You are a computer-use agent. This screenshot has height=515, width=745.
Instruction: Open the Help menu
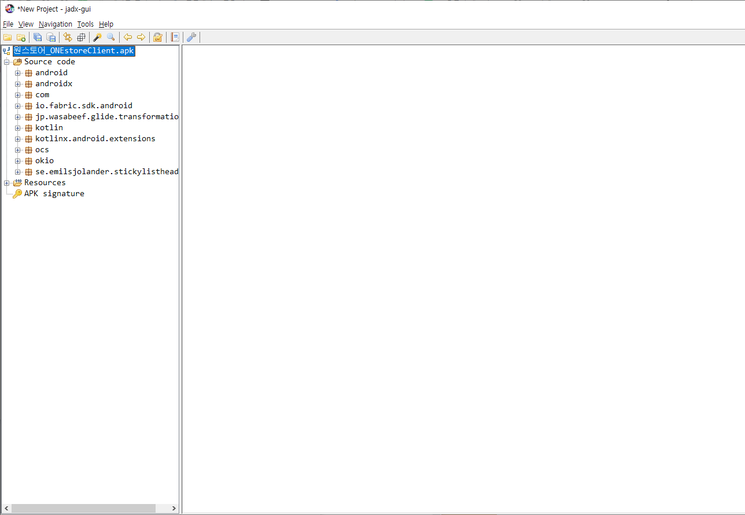106,24
